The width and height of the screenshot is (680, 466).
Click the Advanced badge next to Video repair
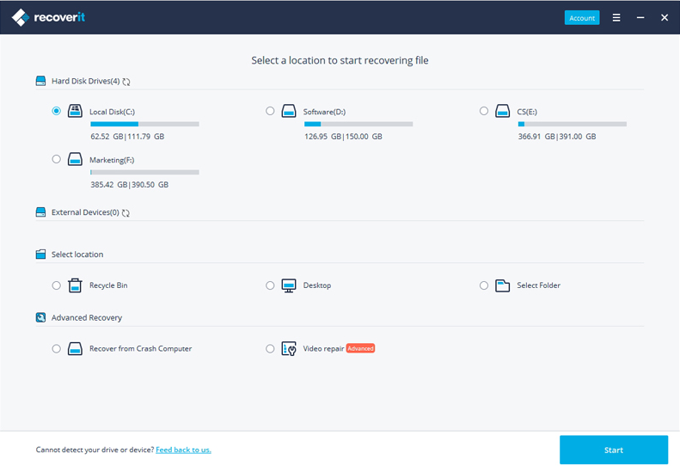360,349
